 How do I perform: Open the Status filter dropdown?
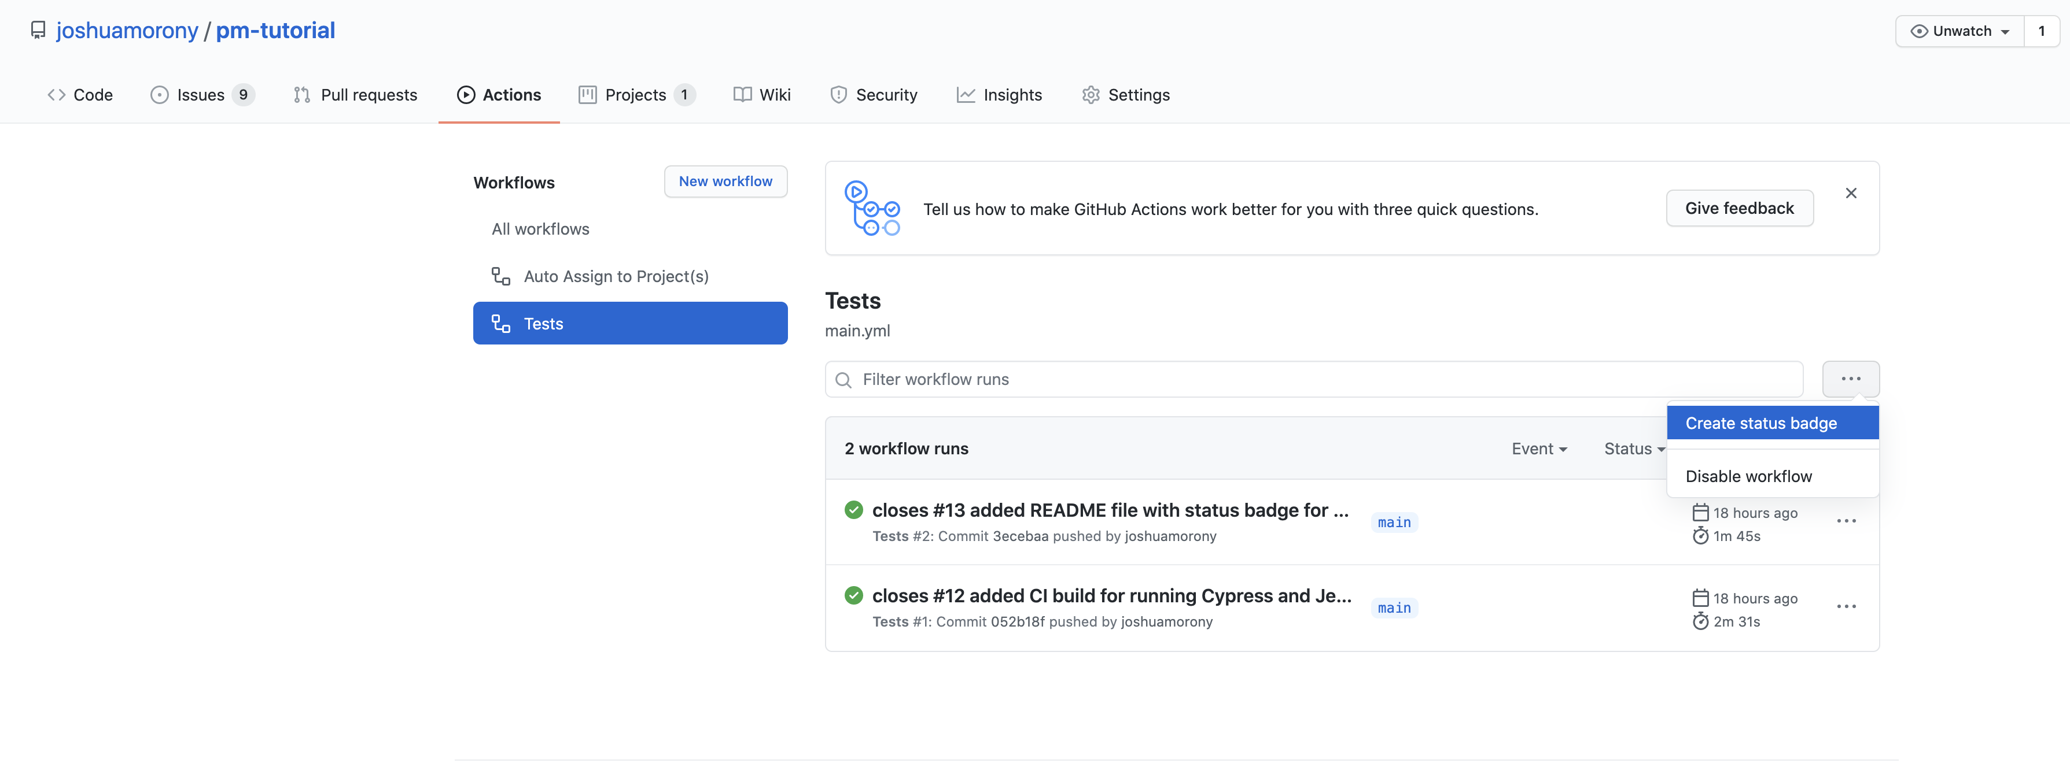(1634, 449)
